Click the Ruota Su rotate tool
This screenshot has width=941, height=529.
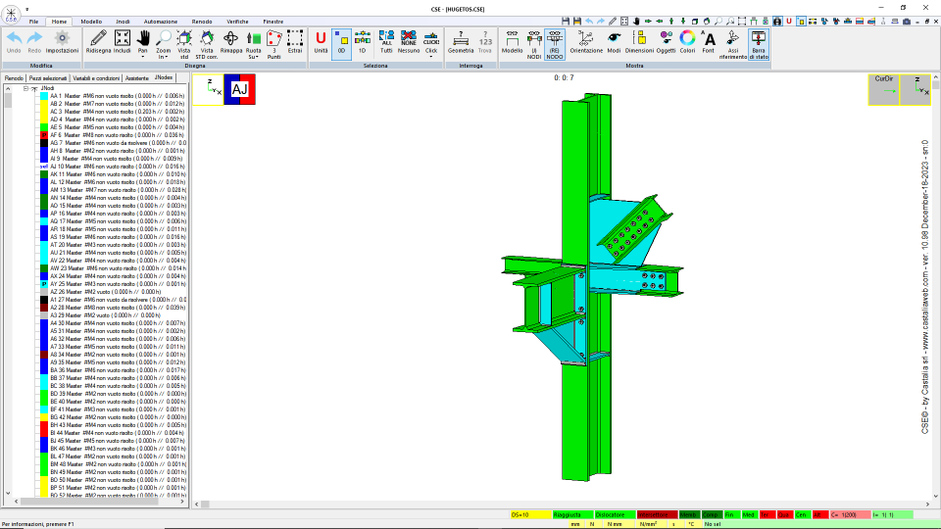253,43
